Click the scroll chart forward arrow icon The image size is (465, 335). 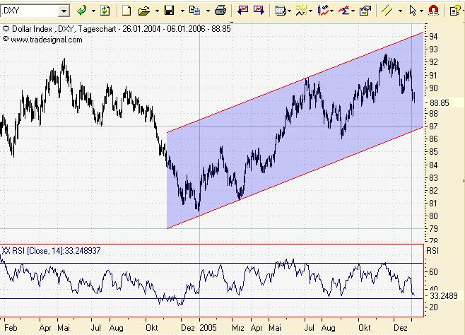[x=259, y=11]
